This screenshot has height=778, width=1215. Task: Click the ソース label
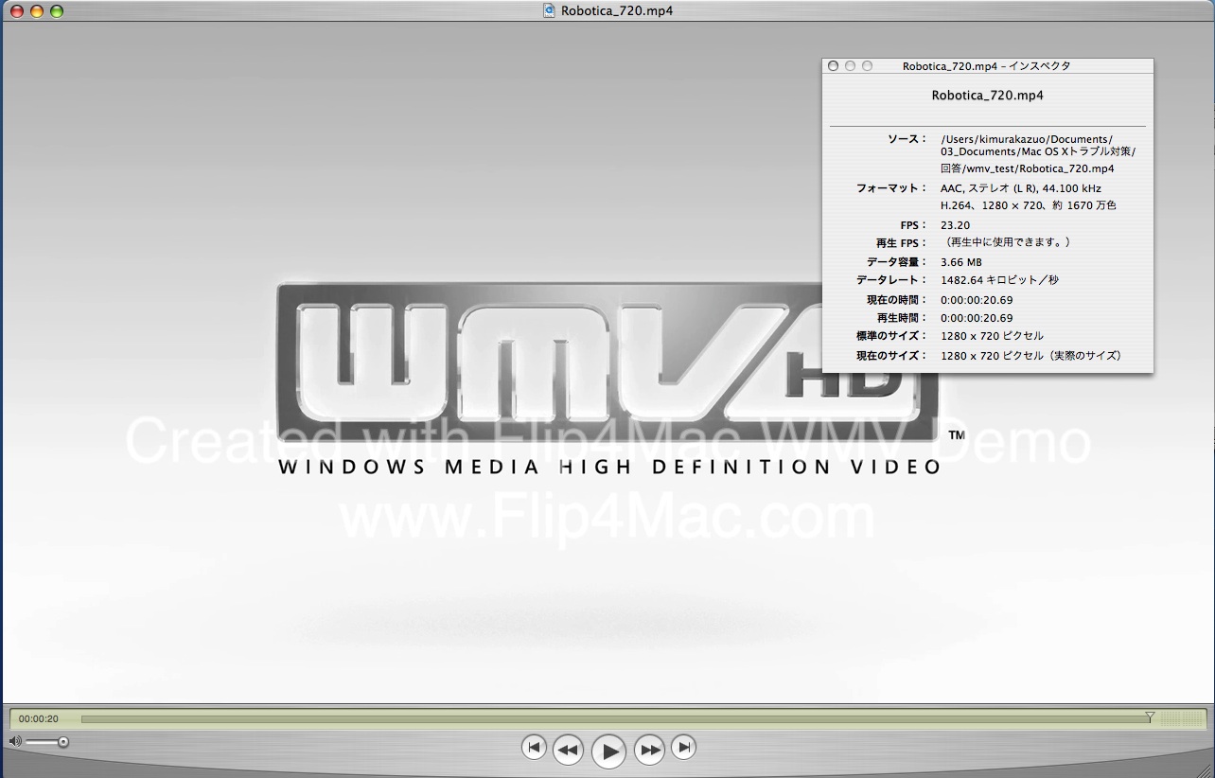pos(907,139)
